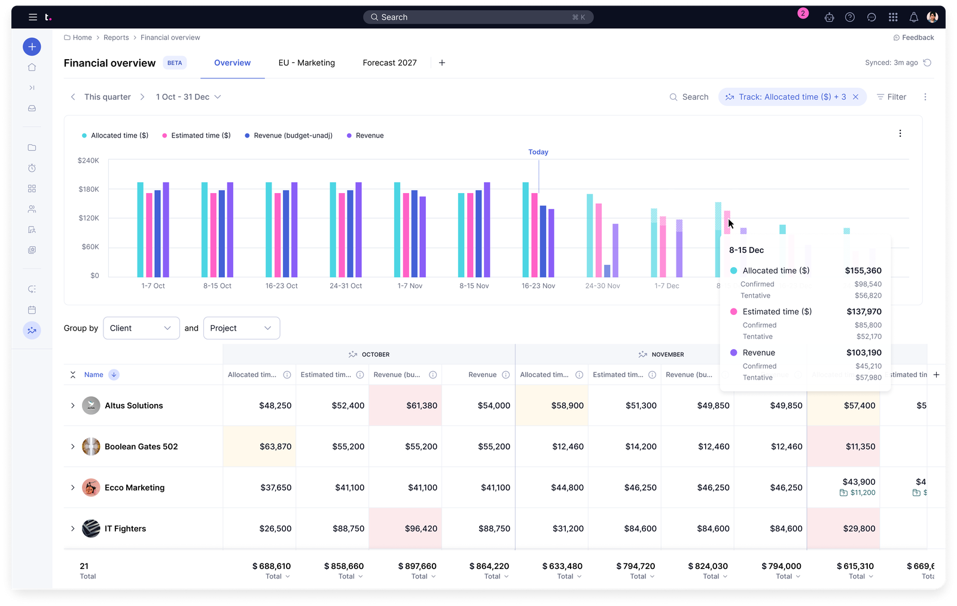
Task: Select the active reports chart icon in the sidebar
Action: (32, 330)
